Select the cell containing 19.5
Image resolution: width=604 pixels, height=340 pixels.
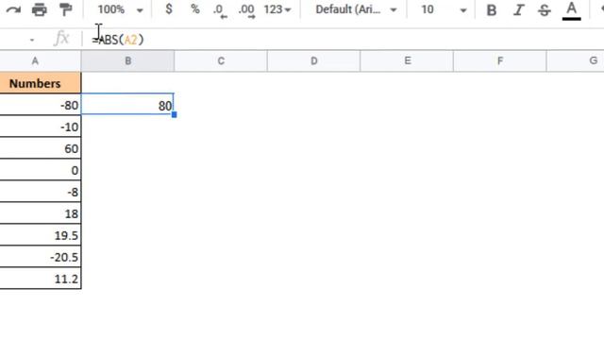click(x=41, y=235)
